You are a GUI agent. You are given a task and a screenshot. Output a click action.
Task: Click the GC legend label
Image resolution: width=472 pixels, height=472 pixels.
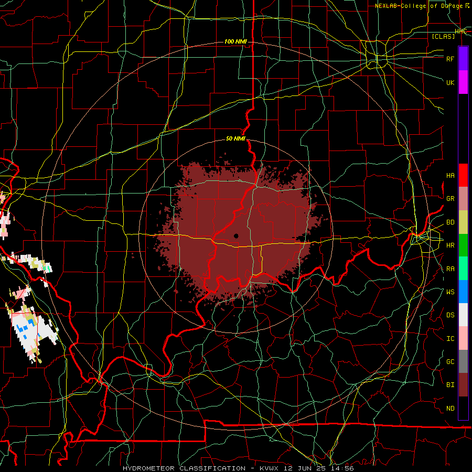pos(450,362)
